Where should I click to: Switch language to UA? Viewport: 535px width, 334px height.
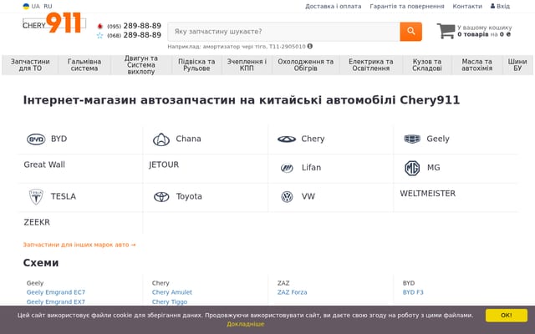[35, 6]
